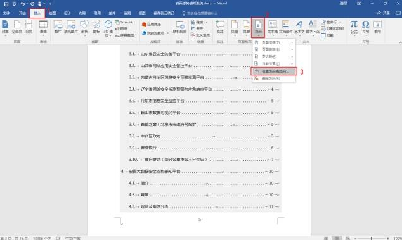This screenshot has width=402, height=240.
Task: Insert a cover page (封面)
Action: pos(5,27)
